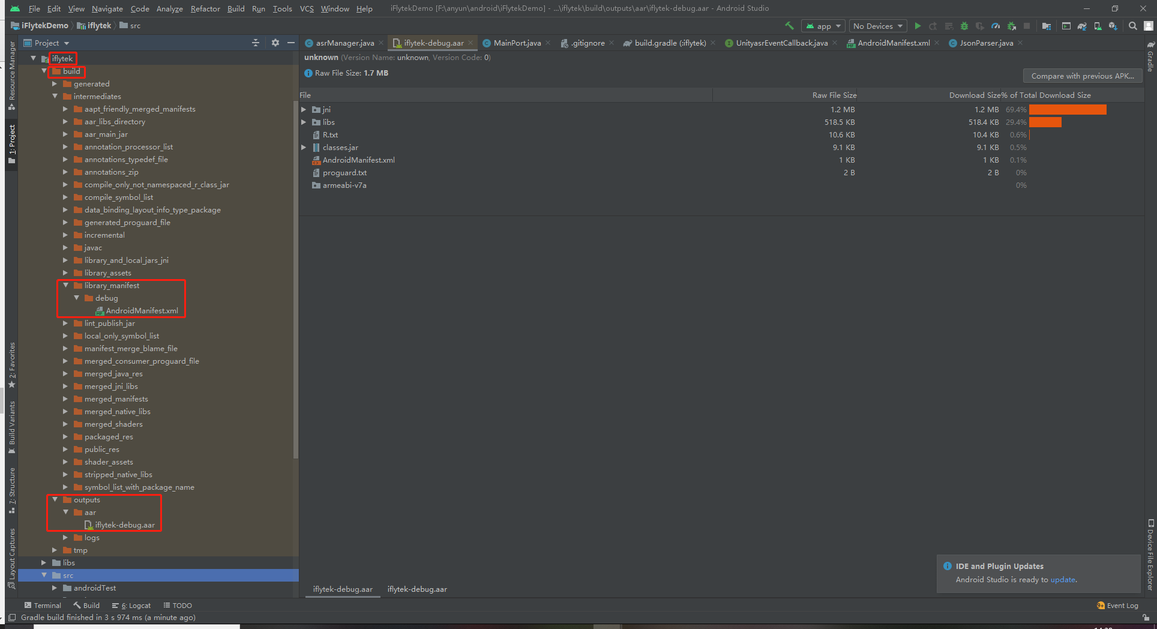This screenshot has height=629, width=1157.
Task: Toggle the Build Variants tool window
Action: [11, 427]
